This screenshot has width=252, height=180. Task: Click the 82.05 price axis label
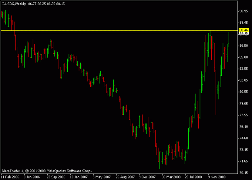click(x=244, y=80)
